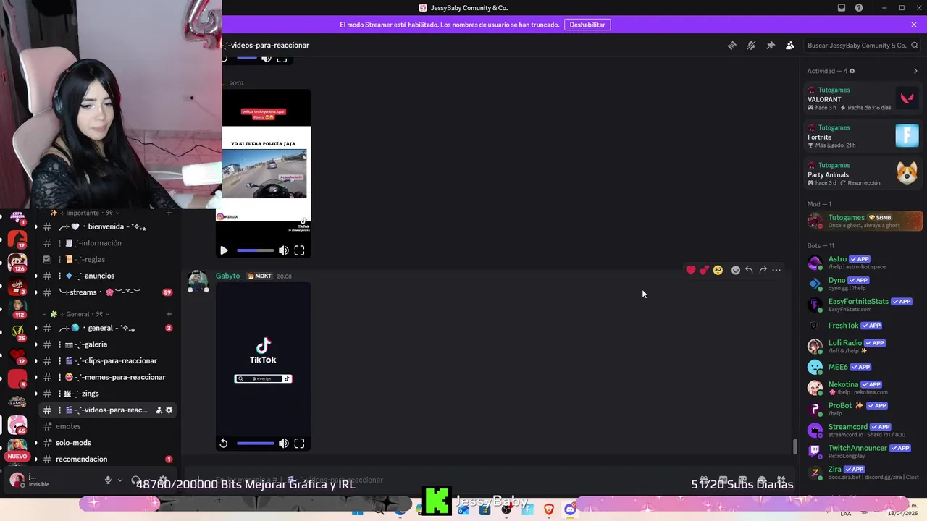Open the streams channel
This screenshot has width=927, height=521.
(x=106, y=292)
